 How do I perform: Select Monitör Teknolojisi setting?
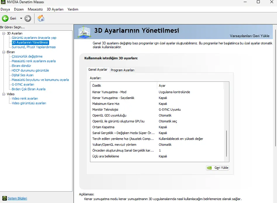[157, 110]
